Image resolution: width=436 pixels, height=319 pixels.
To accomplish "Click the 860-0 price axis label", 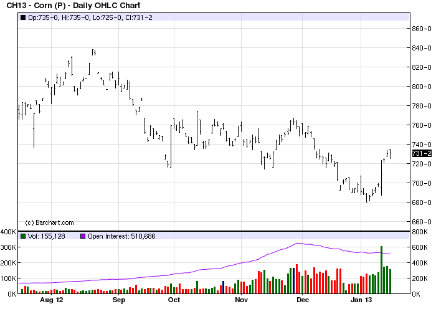I will point(422,29).
